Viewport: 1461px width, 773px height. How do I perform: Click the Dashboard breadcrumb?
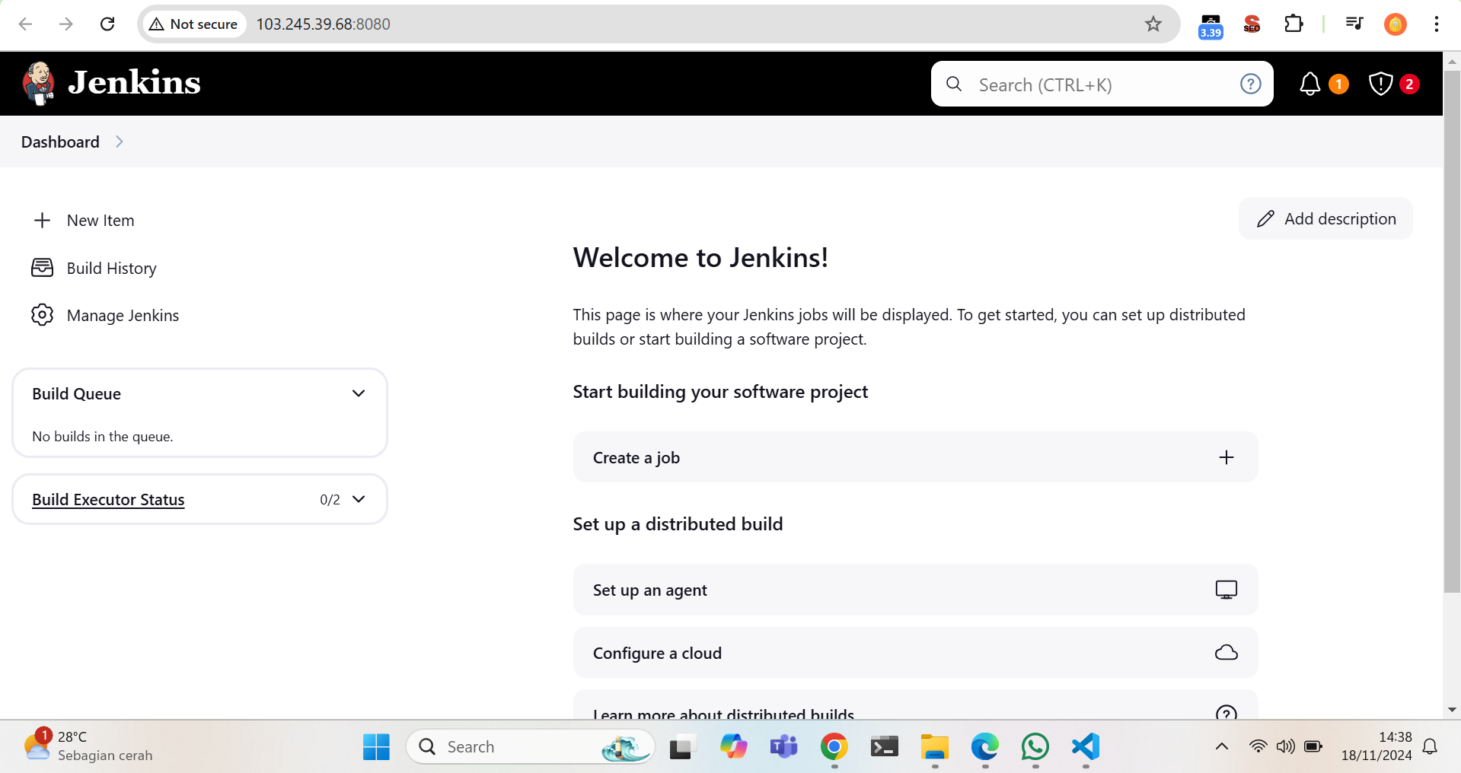point(60,142)
